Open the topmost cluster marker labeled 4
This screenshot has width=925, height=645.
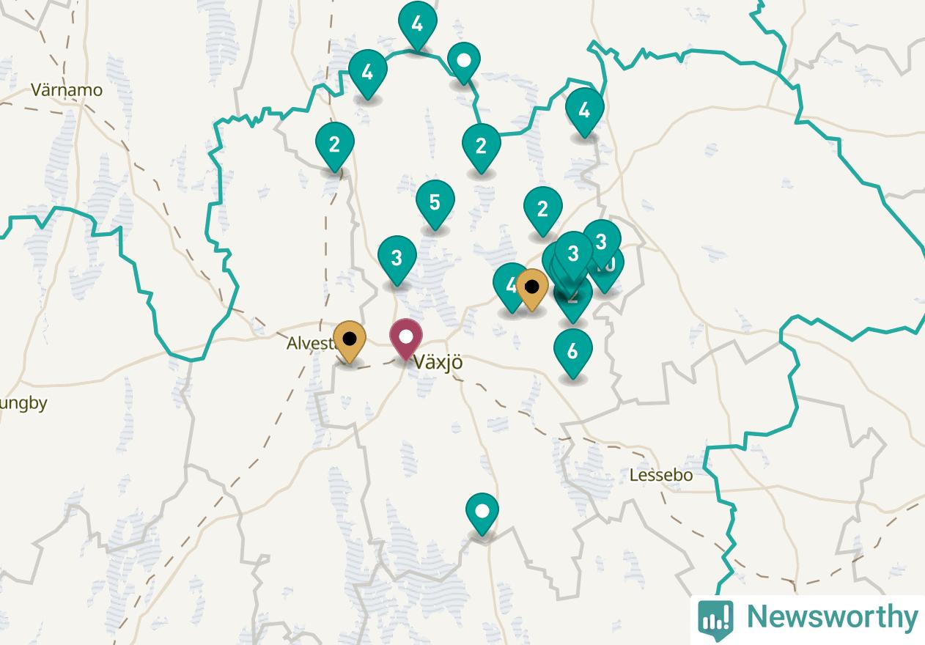pos(418,25)
